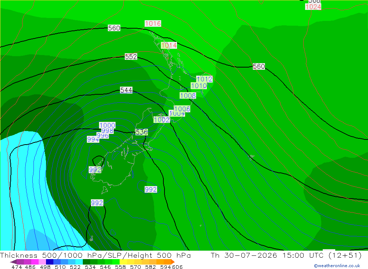Click the red 1024 pressure label
This screenshot has width=368, height=269.
[x=313, y=7]
